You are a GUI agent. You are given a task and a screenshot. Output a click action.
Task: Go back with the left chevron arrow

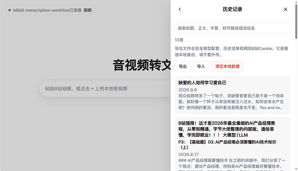(x=180, y=9)
